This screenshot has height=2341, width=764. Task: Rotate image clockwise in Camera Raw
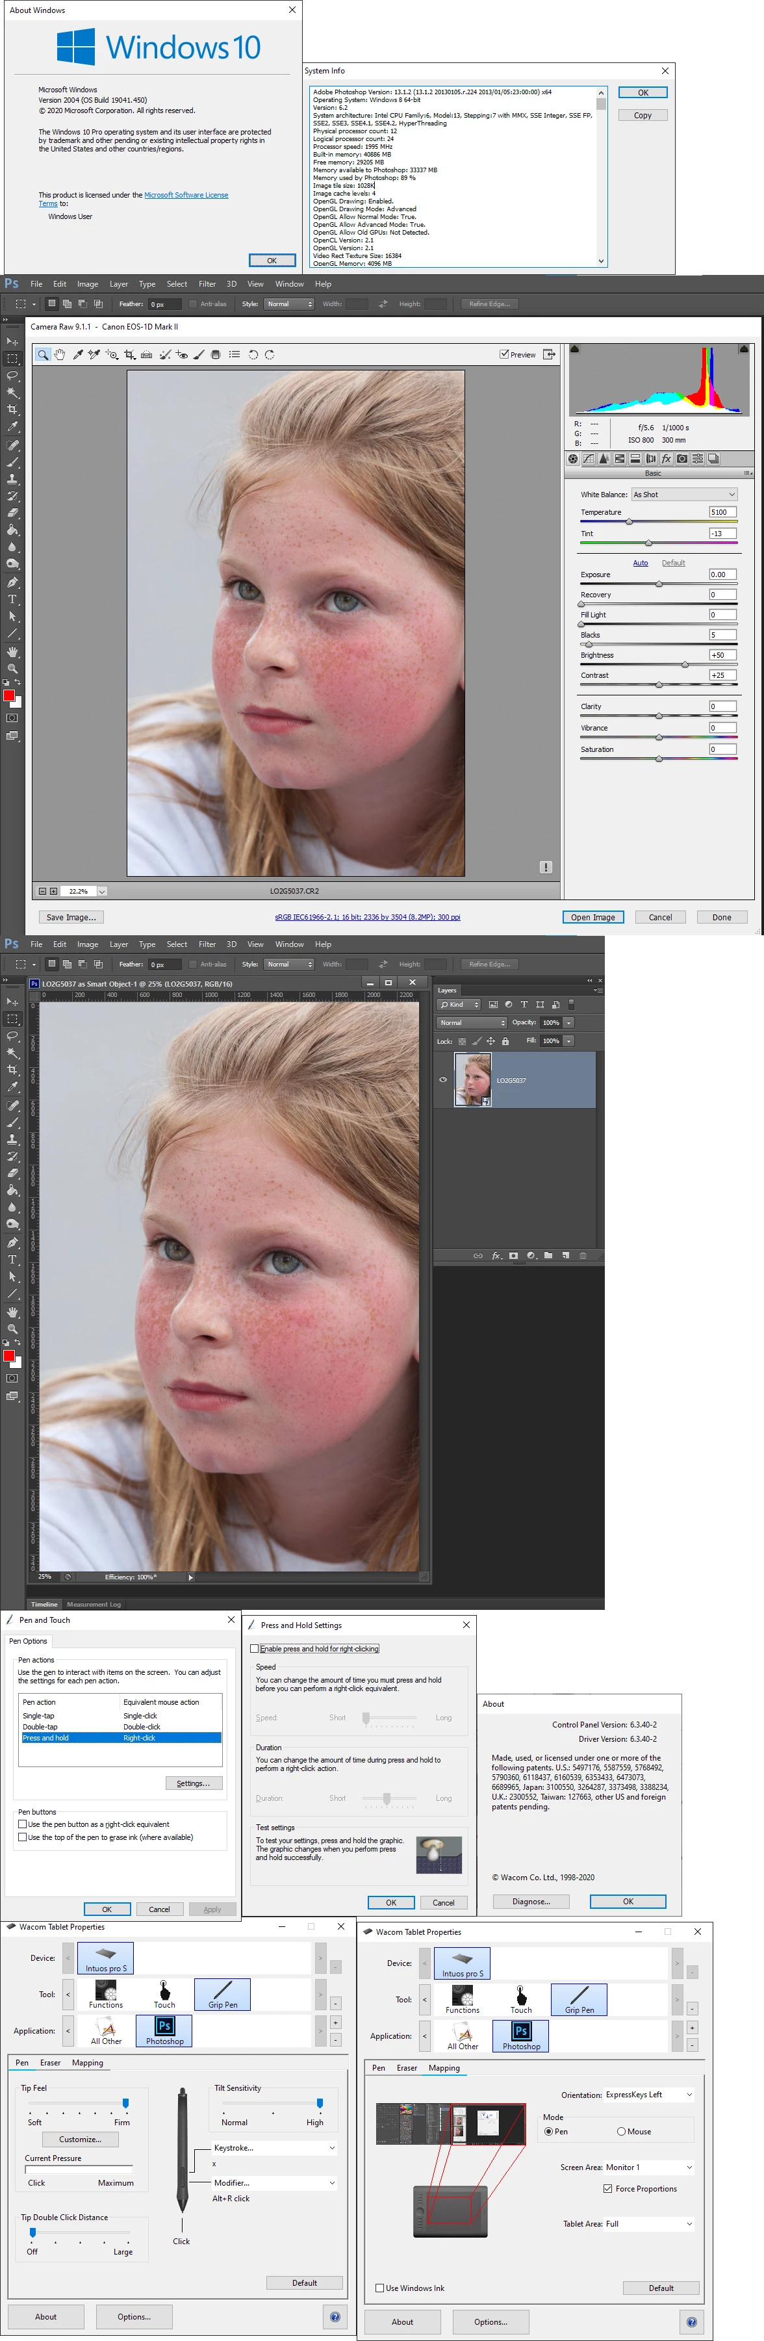point(270,354)
